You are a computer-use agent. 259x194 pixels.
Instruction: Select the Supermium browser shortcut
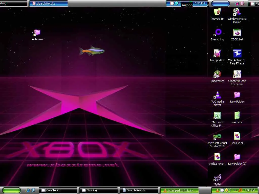coord(217,76)
